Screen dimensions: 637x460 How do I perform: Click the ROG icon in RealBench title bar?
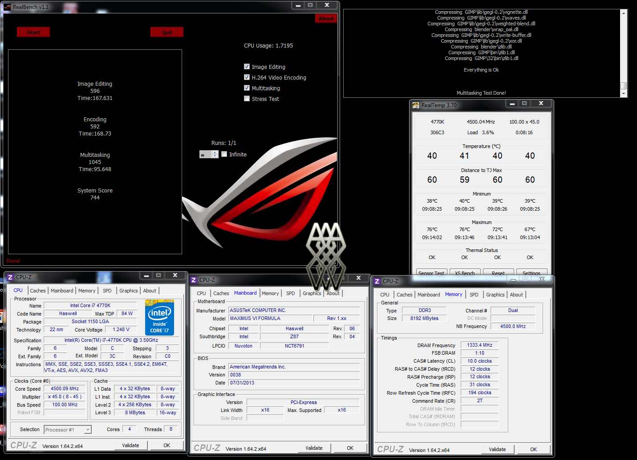(x=7, y=7)
